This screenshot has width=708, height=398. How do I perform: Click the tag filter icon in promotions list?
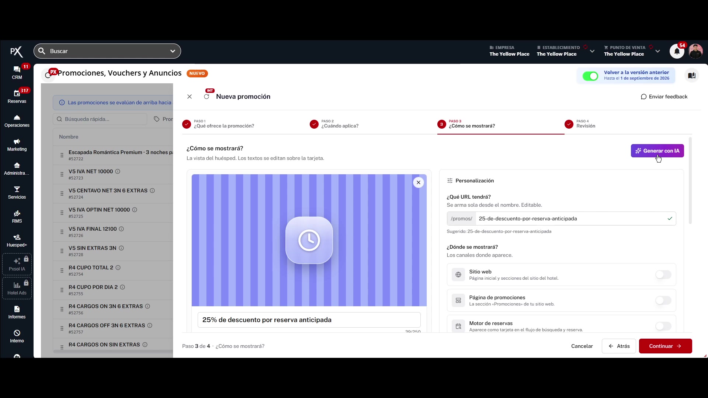(x=157, y=119)
